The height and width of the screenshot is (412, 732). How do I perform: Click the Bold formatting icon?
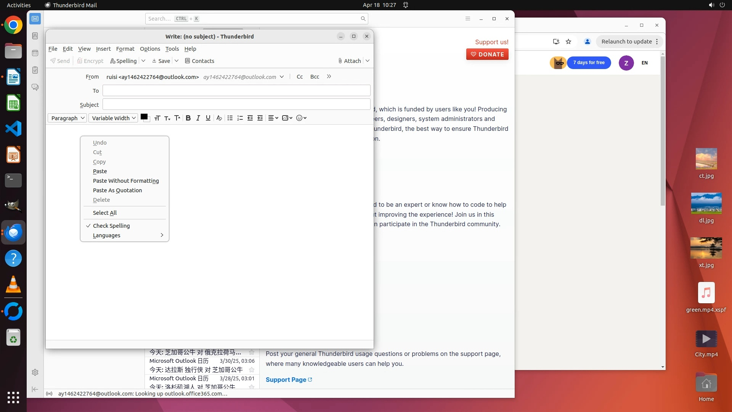(188, 118)
